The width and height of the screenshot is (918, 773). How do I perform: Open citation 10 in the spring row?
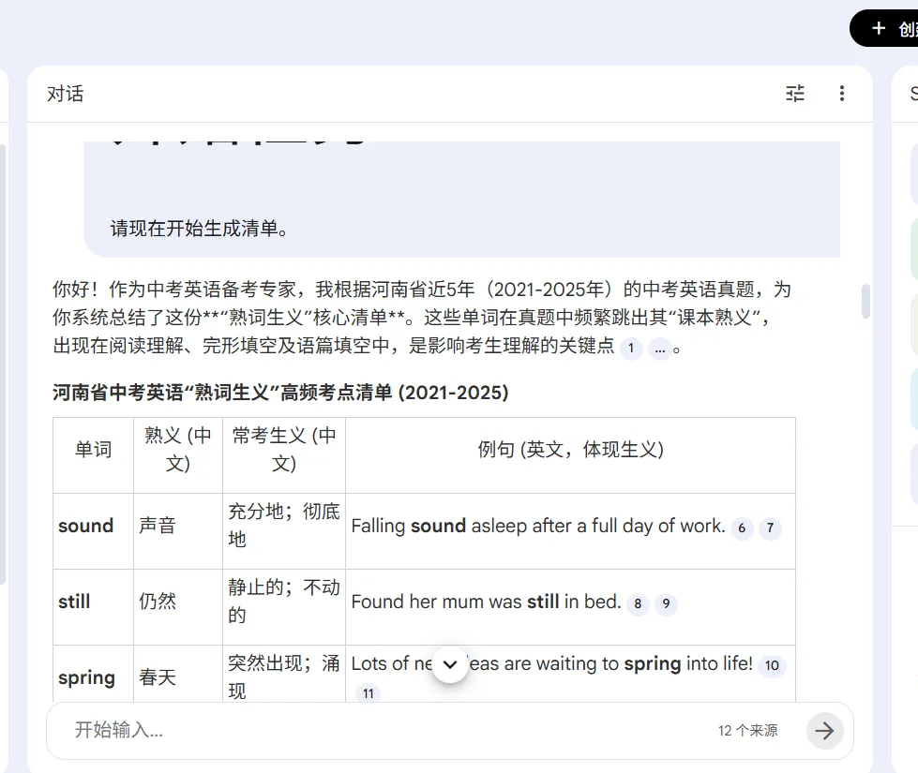coord(772,665)
